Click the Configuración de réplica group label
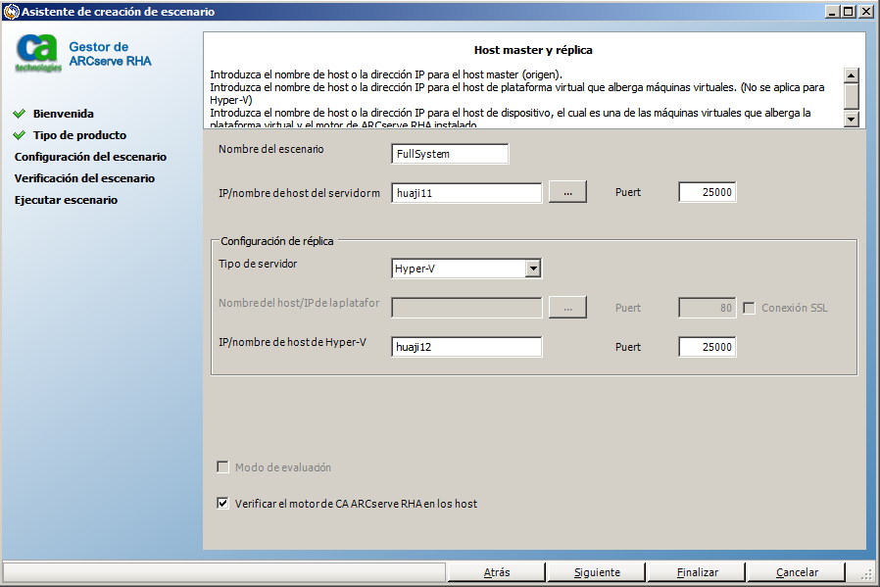Viewport: 880px width, 587px height. click(276, 241)
